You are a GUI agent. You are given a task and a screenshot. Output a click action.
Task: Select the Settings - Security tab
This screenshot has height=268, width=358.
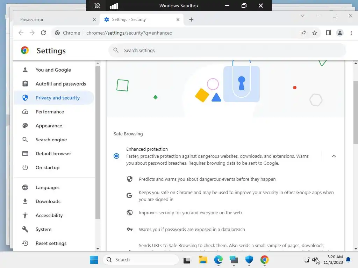[x=142, y=20]
